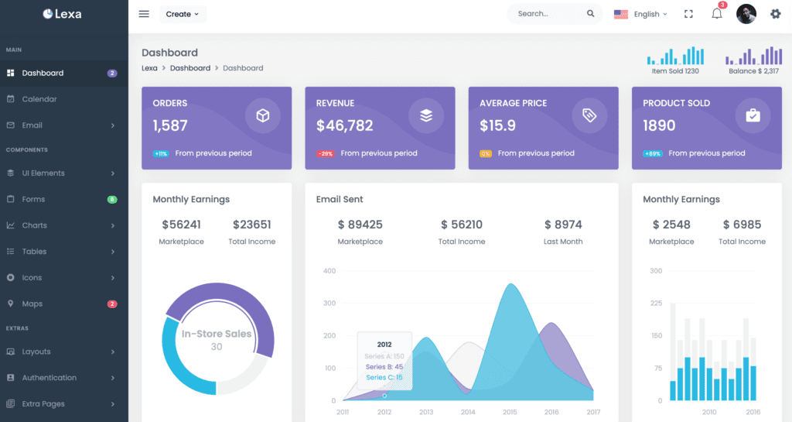Click the Revenue stack icon
The width and height of the screenshot is (792, 422).
click(426, 115)
